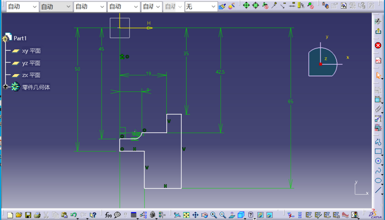Viewport: 385px width, 220px height.
Task: Click the Undo arrow icon
Action: pos(73,215)
